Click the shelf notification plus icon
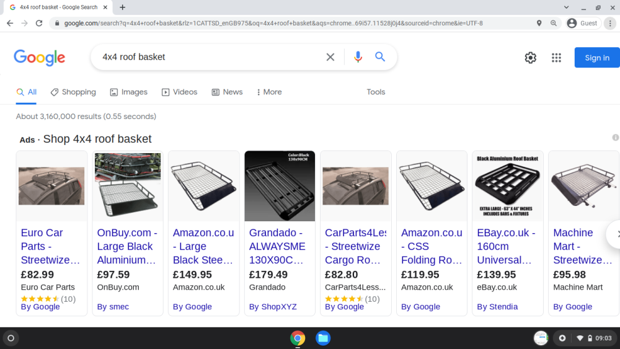 [x=562, y=338]
